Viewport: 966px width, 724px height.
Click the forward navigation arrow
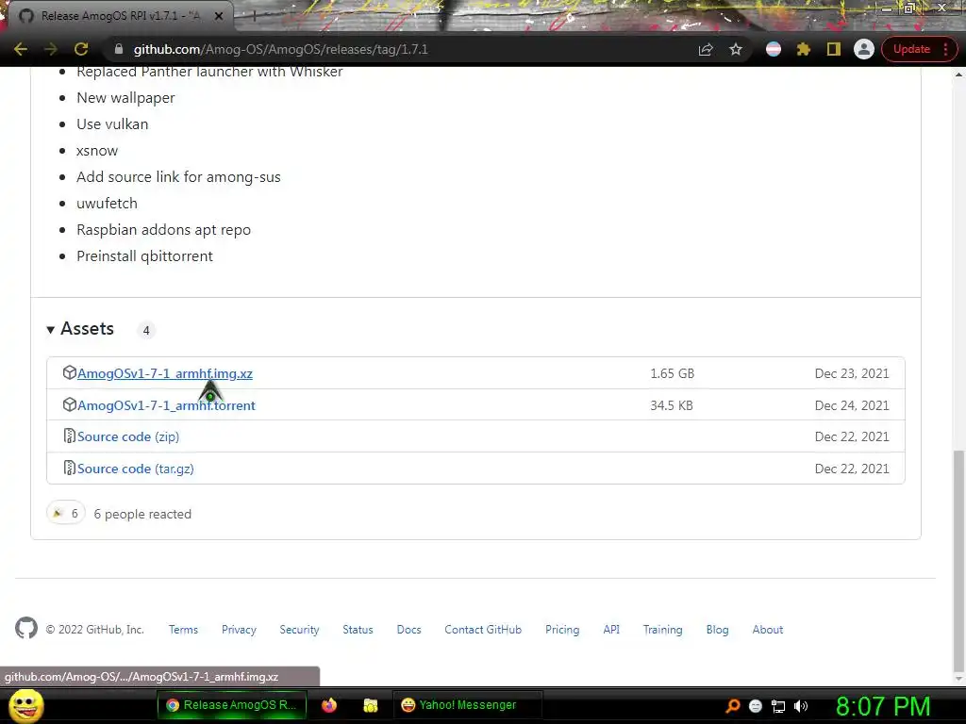click(x=51, y=49)
